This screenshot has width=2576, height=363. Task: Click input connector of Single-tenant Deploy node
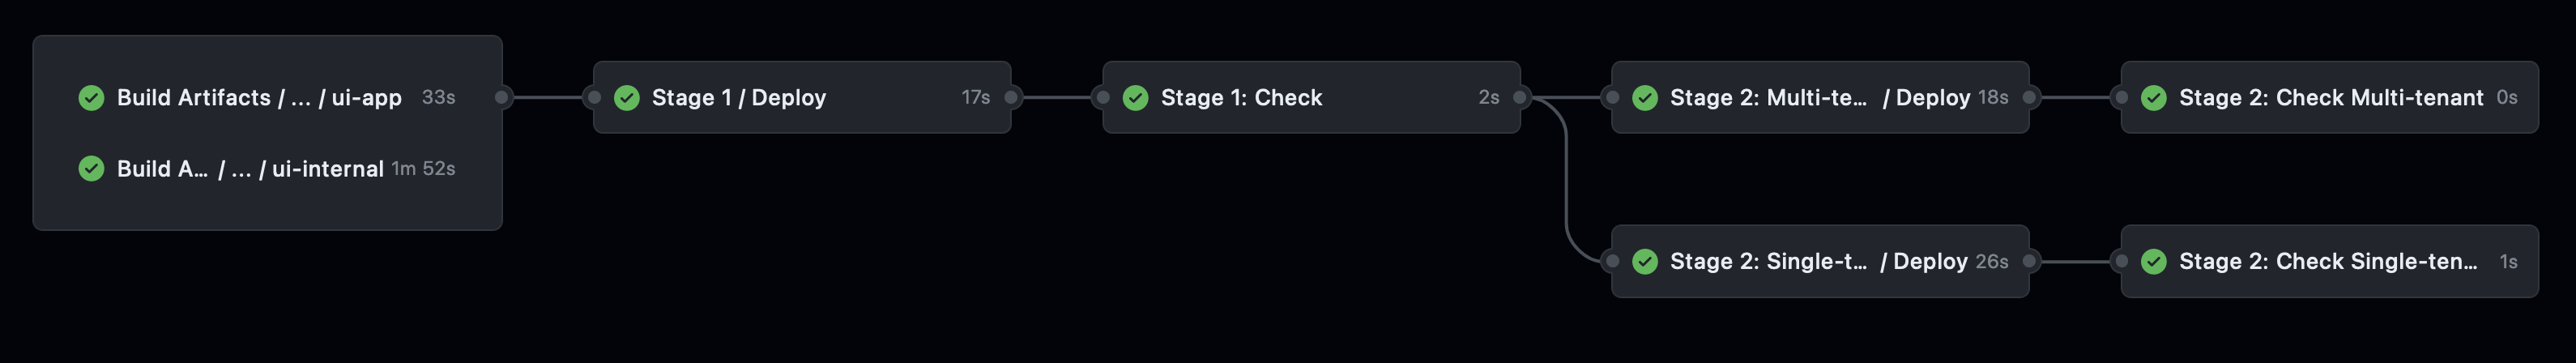[x=1611, y=262]
